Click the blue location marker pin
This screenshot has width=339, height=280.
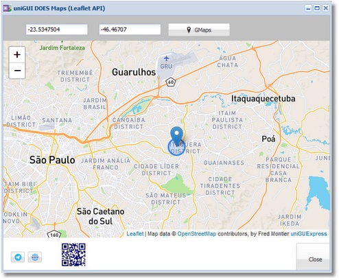click(x=176, y=136)
